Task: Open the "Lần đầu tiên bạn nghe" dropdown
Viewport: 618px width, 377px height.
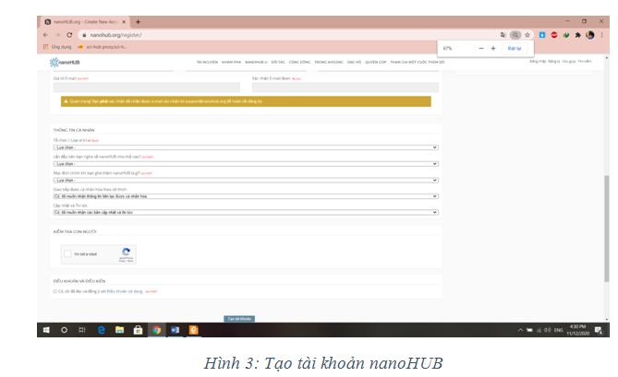Action: click(x=245, y=163)
